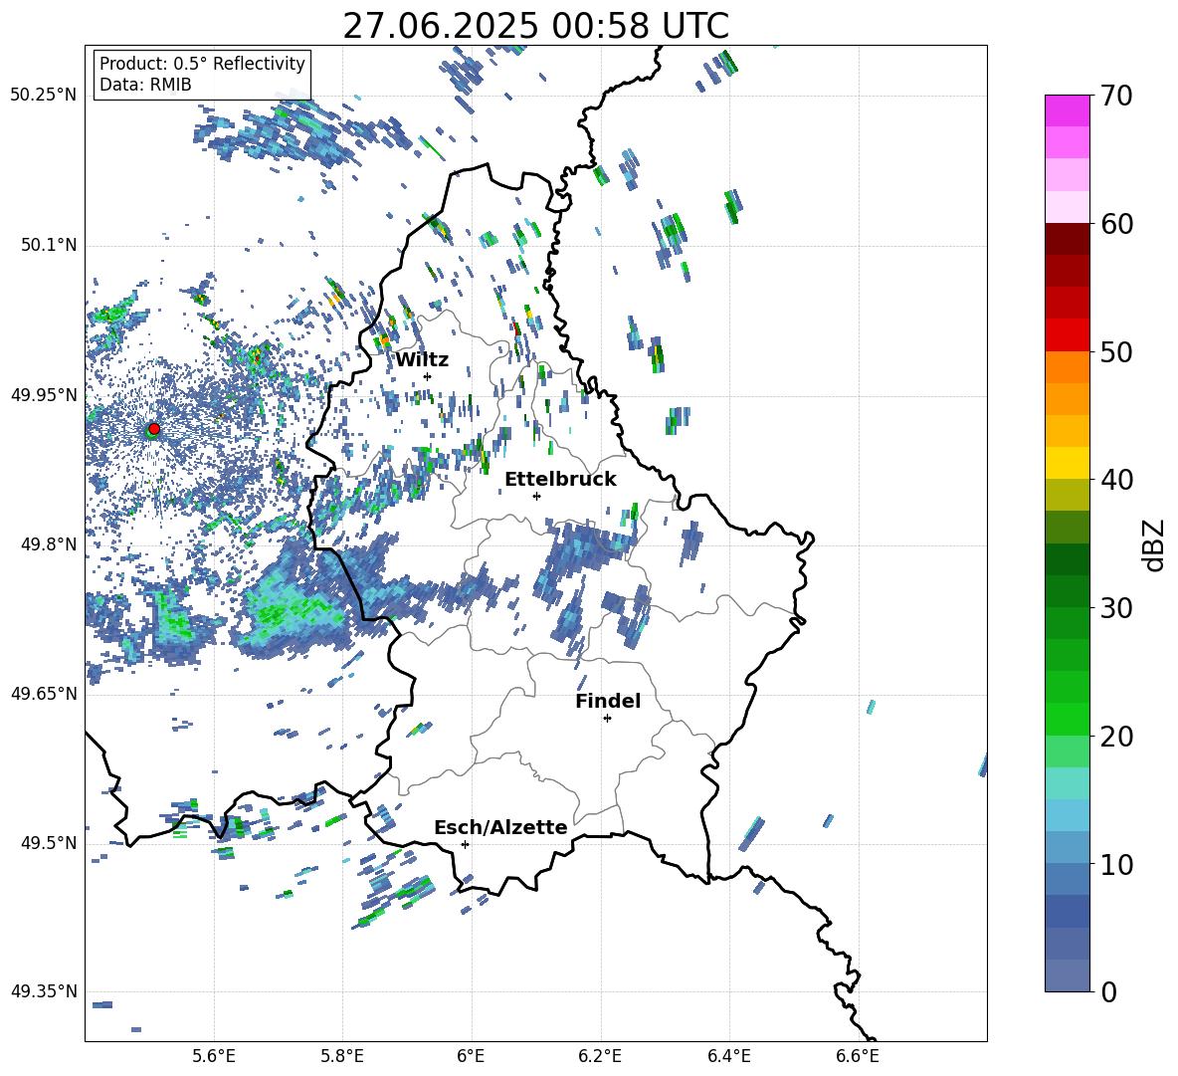The image size is (1178, 1076).
Task: Click the 'Product: 0.5° Reflectivity' text
Action: [202, 64]
